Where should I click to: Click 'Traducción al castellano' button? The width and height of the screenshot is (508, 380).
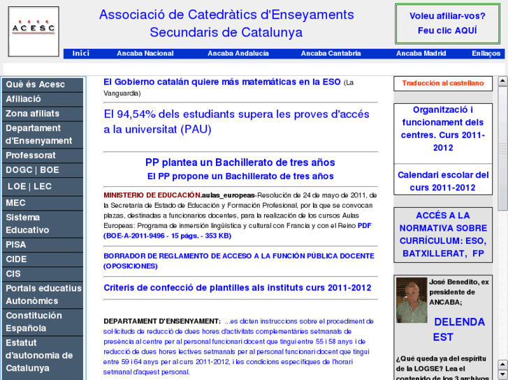coord(443,84)
